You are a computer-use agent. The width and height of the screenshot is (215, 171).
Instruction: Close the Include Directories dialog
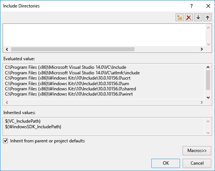click(208, 6)
